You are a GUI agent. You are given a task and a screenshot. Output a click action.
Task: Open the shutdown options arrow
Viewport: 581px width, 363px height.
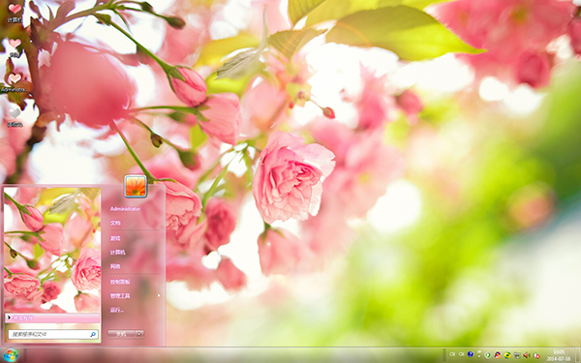[139, 334]
